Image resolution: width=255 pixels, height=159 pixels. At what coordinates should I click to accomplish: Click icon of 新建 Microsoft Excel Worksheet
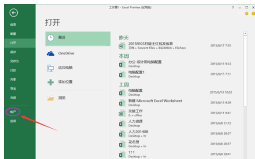point(122,103)
